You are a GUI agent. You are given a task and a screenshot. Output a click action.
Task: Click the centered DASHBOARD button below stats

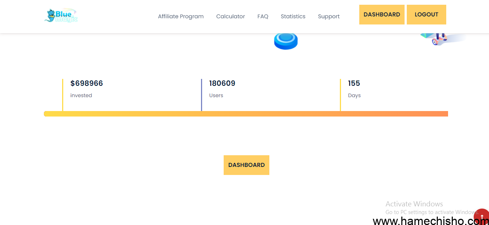246,165
